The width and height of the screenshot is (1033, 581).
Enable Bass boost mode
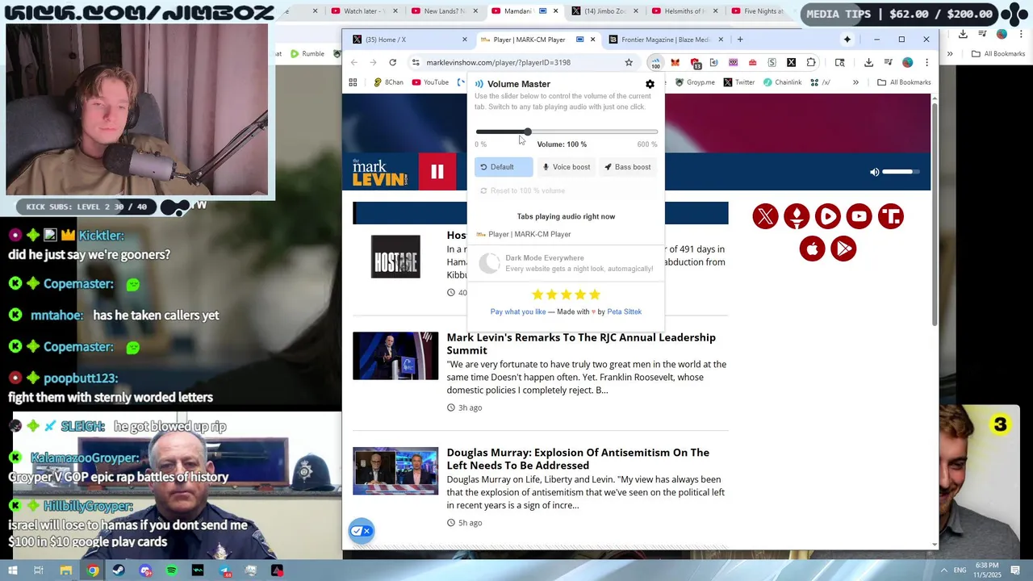point(629,167)
